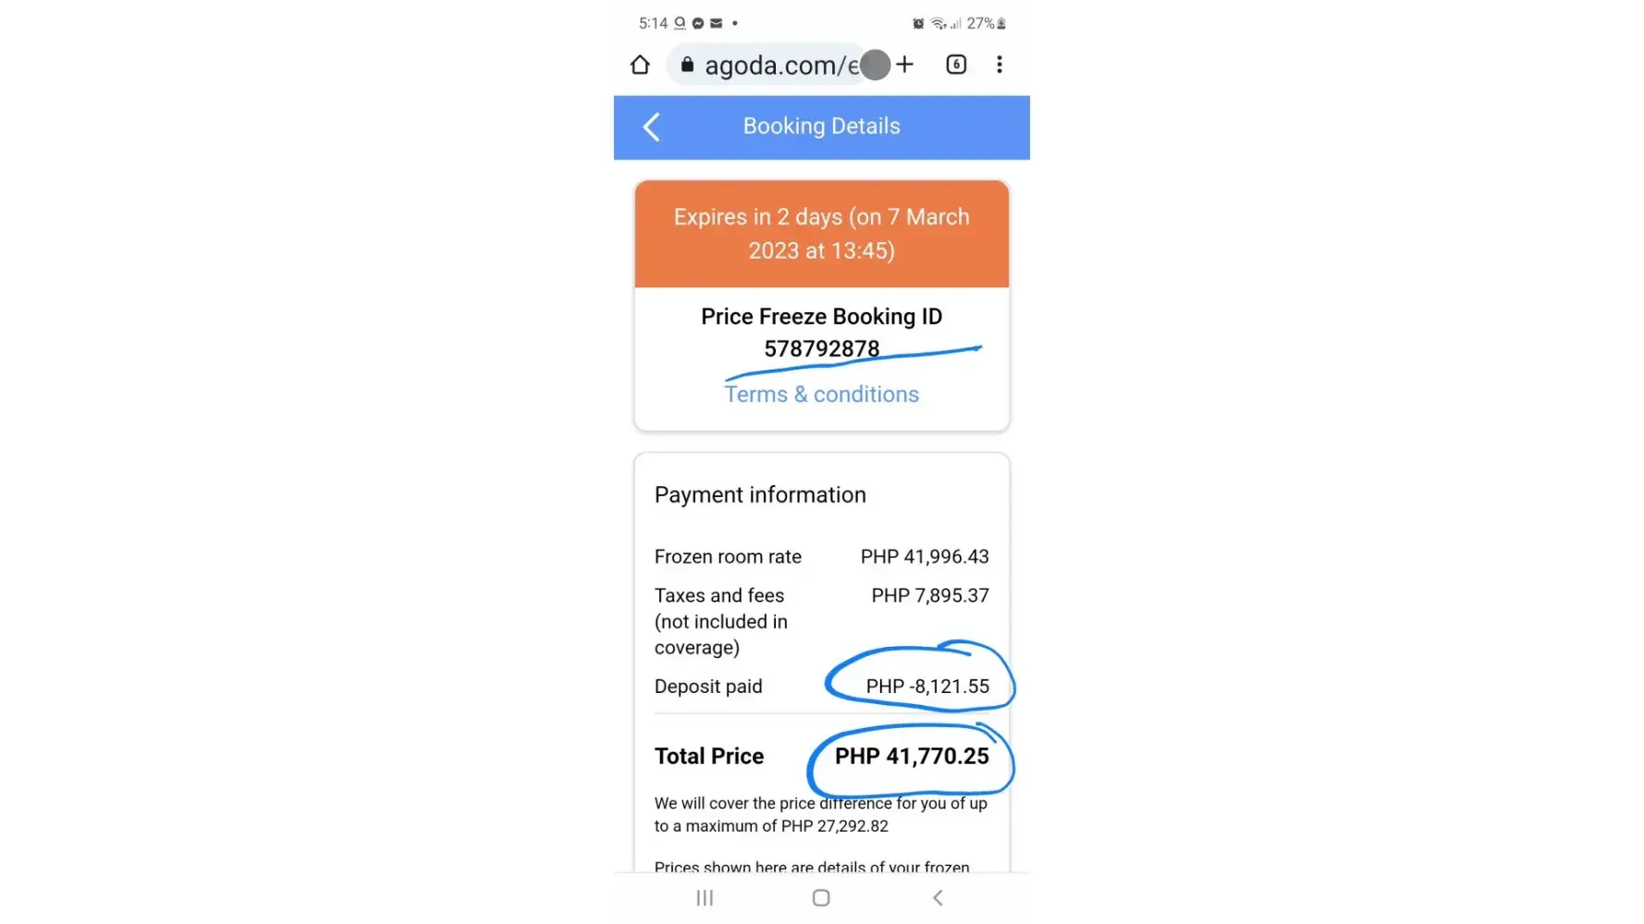This screenshot has width=1644, height=924.
Task: Tap the Booking Details header title
Action: 821,127
